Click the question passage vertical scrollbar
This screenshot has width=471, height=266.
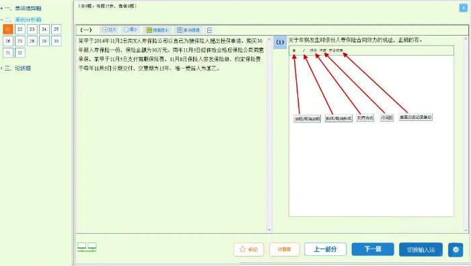coord(269,134)
